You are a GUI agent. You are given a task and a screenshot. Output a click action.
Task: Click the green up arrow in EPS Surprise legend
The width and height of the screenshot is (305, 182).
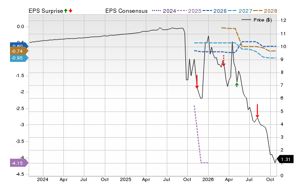coord(66,11)
